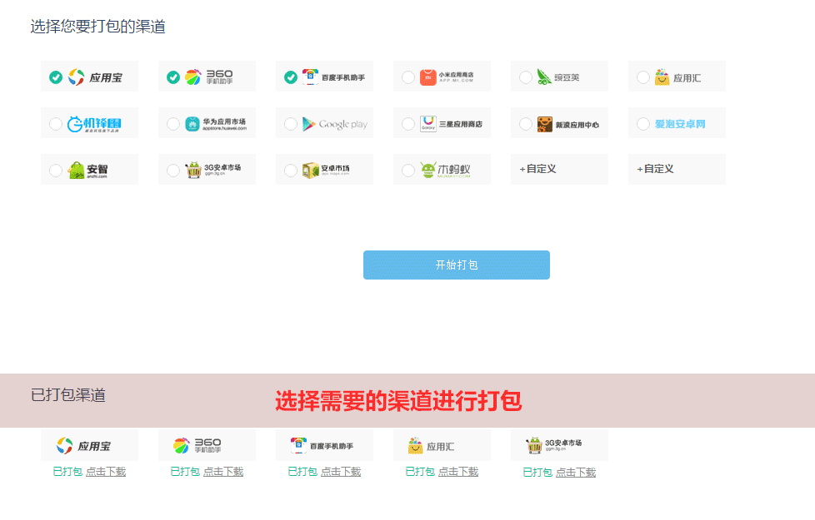Click 点击下载 link under packaged 360手机助手
Viewport: 815px width, 520px height.
[x=223, y=472]
